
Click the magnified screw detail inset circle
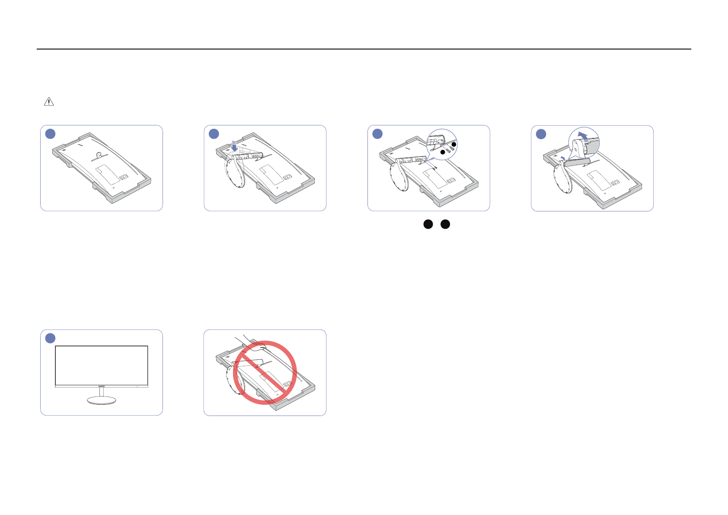[x=441, y=144]
